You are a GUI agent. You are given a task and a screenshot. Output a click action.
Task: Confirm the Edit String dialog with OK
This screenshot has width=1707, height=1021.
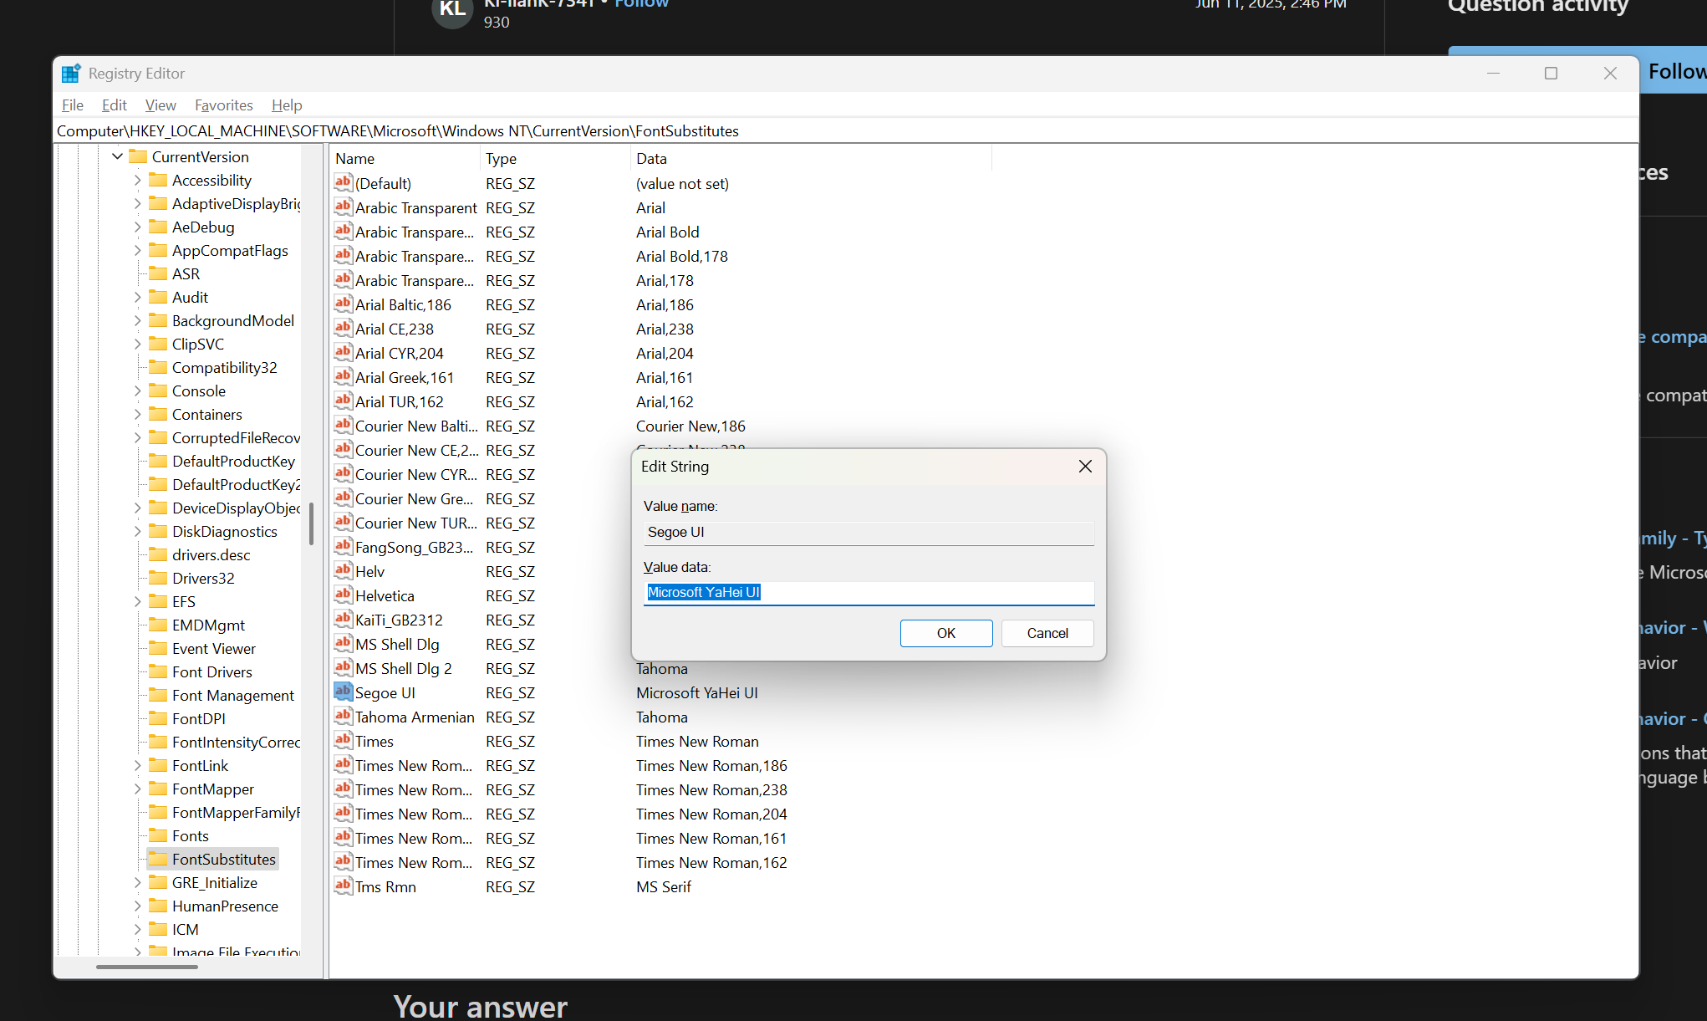pos(946,633)
